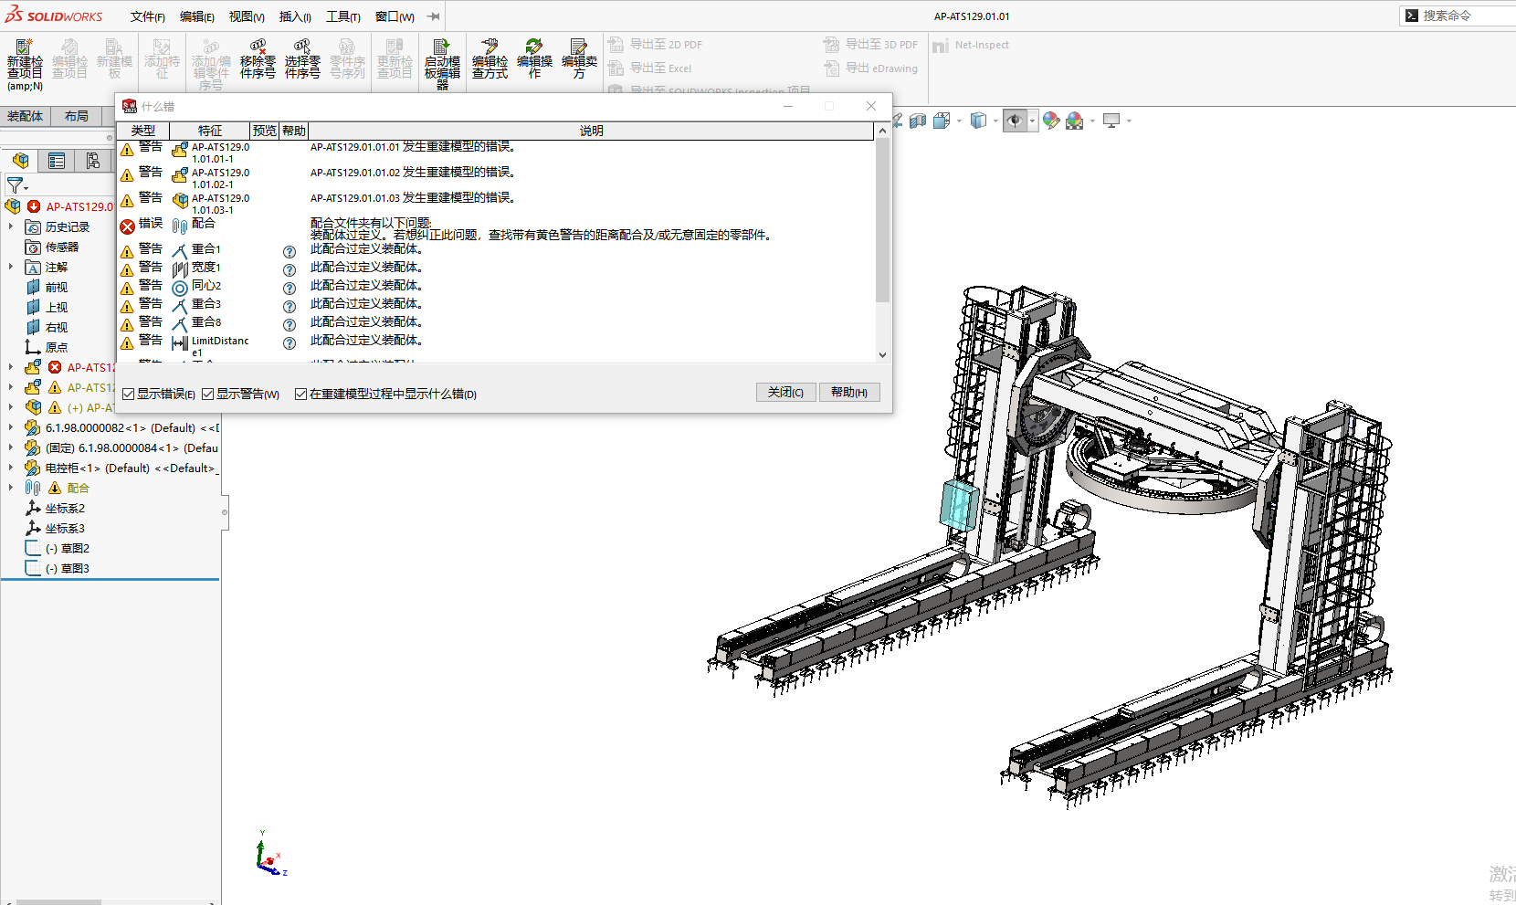Click help icon for 同心2 row
Viewport: 1516px width, 905px height.
click(290, 289)
